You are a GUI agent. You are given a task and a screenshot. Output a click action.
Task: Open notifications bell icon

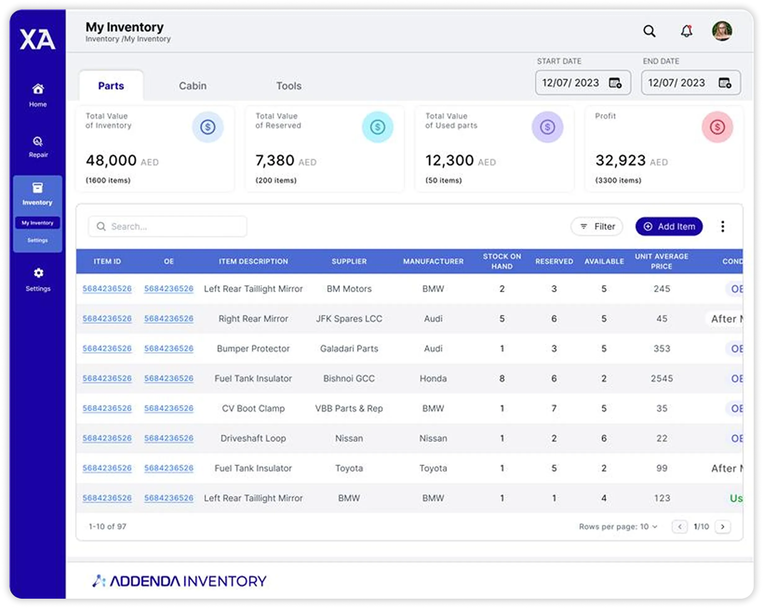pyautogui.click(x=686, y=32)
